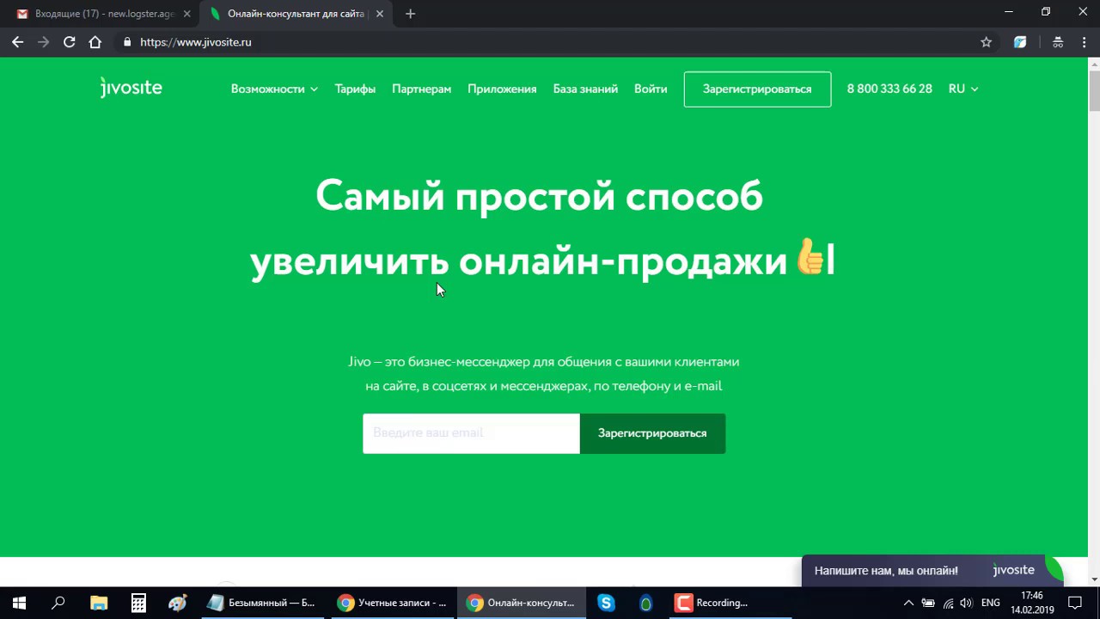
Task: Open the Напишите нам, мы онлайн! chat widget
Action: pyautogui.click(x=932, y=570)
